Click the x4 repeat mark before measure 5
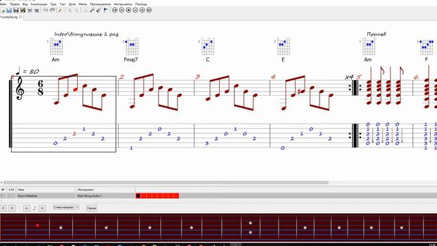 (349, 77)
